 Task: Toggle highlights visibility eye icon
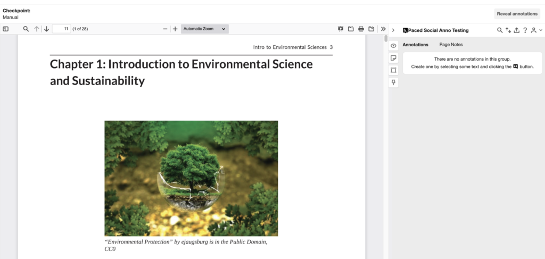coord(393,46)
